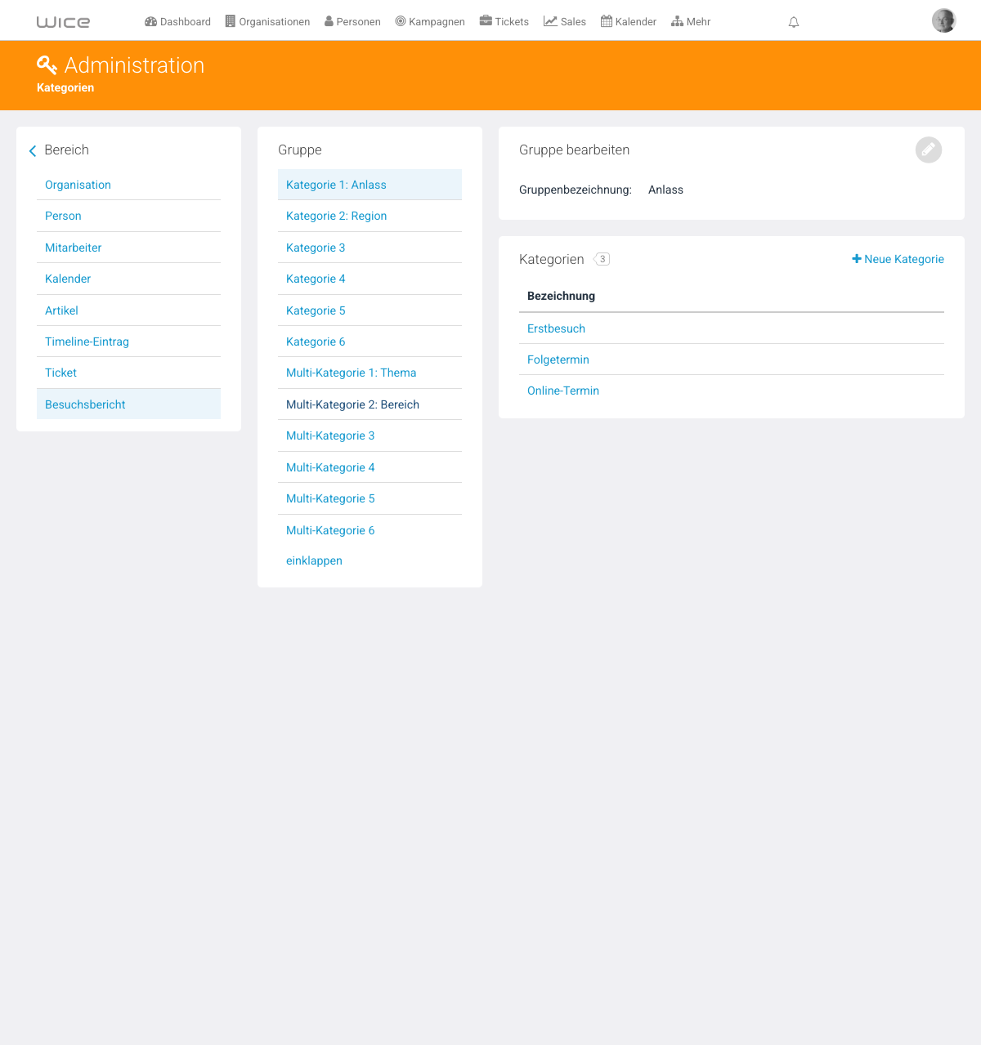The height and width of the screenshot is (1045, 981).
Task: Click the Kalender calendar icon
Action: tap(607, 21)
